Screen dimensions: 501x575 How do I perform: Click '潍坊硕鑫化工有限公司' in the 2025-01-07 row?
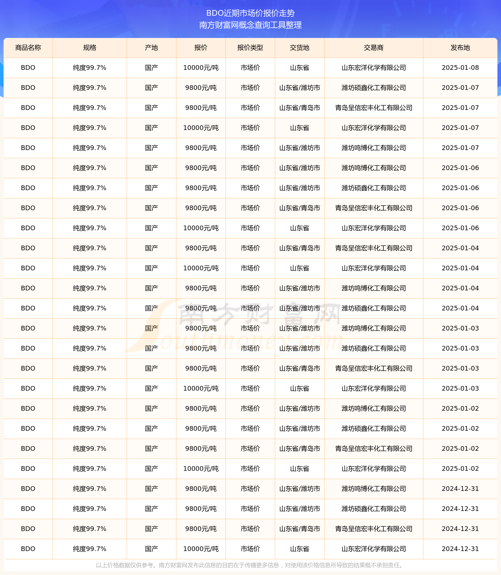tap(374, 88)
